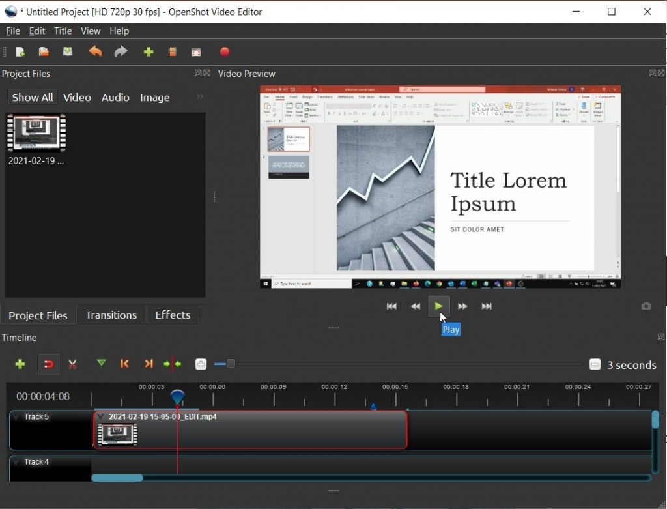Image resolution: width=667 pixels, height=509 pixels.
Task: Float the Timeline panel
Action: [661, 337]
